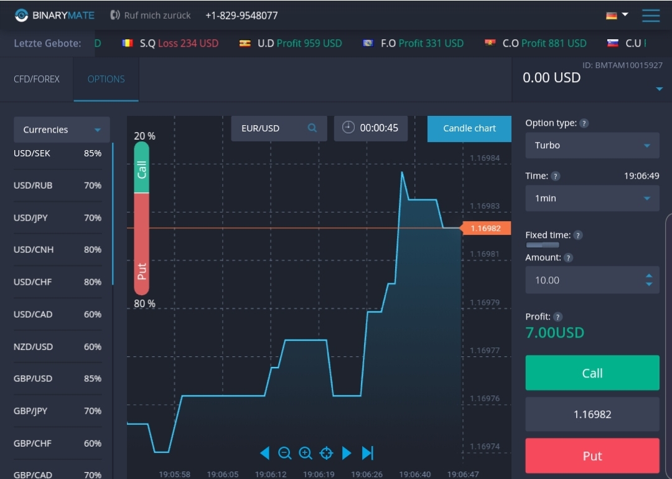This screenshot has height=479, width=672.
Task: Click the Amount help icon
Action: point(568,258)
